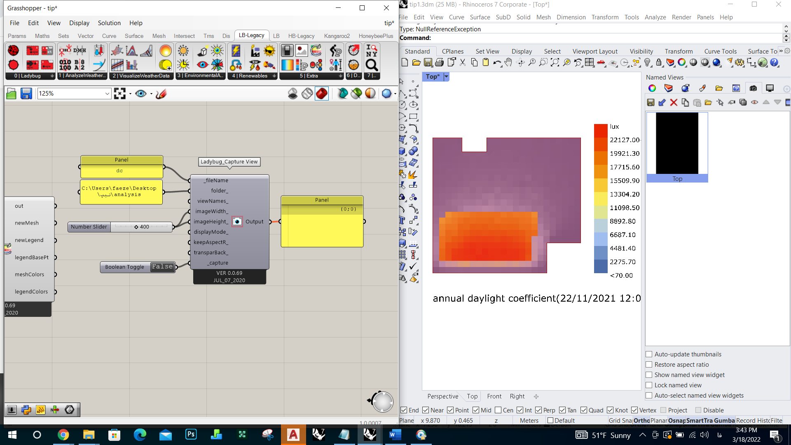Screen dimensions: 791x445
Task: Save named view using disk icon
Action: [x=651, y=102]
